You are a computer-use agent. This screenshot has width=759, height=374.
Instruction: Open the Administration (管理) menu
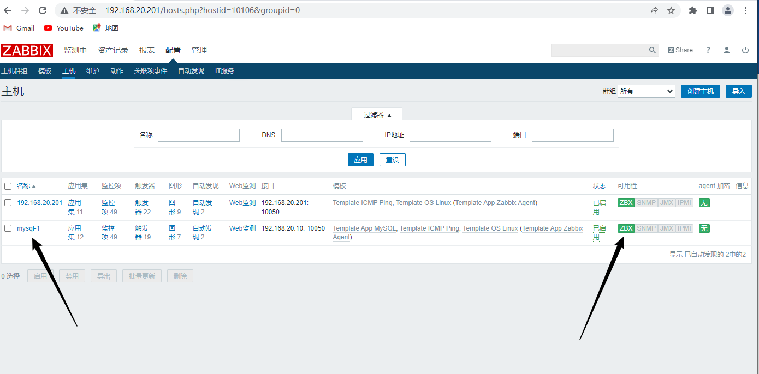pos(199,50)
